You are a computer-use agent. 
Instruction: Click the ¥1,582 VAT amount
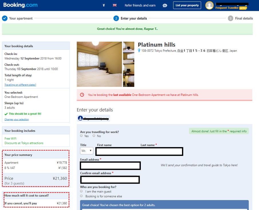tap(63, 168)
